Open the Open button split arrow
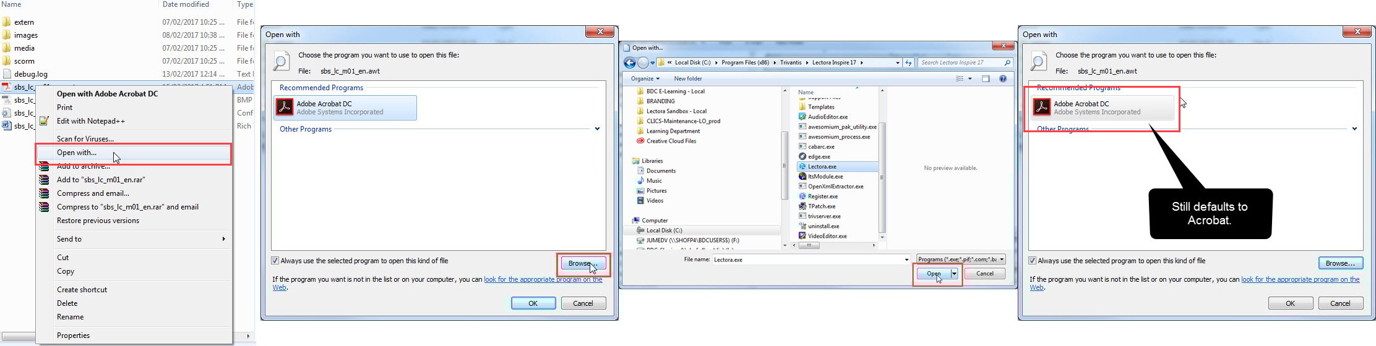Viewport: 1376px width, 346px height. [x=955, y=274]
